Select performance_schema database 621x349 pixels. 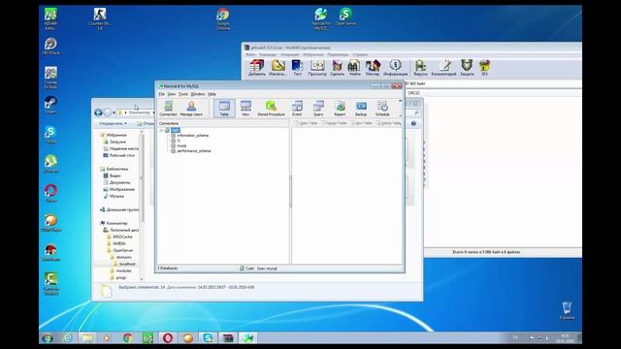pyautogui.click(x=194, y=151)
